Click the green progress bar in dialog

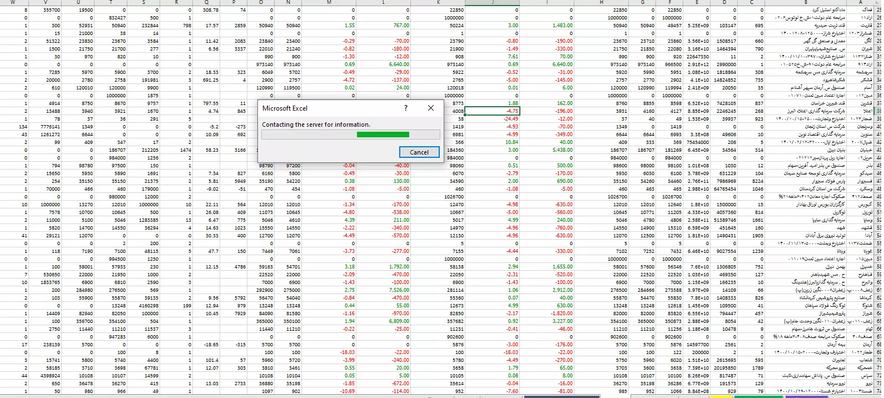[383, 135]
